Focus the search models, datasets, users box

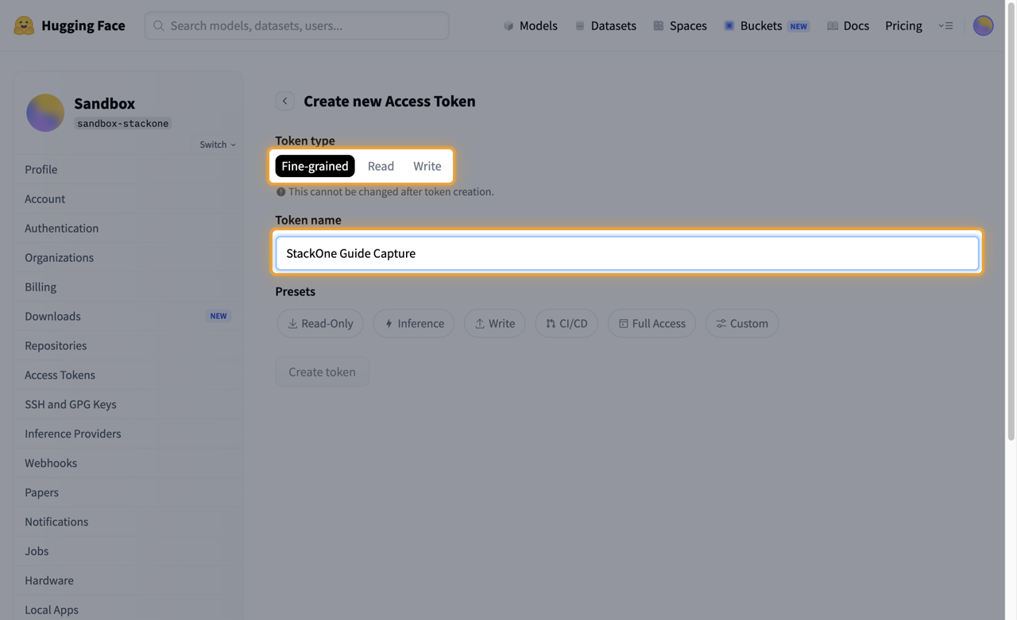tap(296, 25)
